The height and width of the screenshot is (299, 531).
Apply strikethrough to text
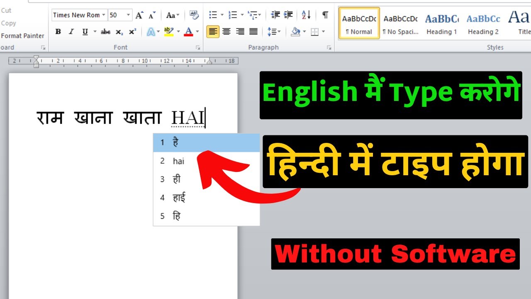click(x=105, y=32)
